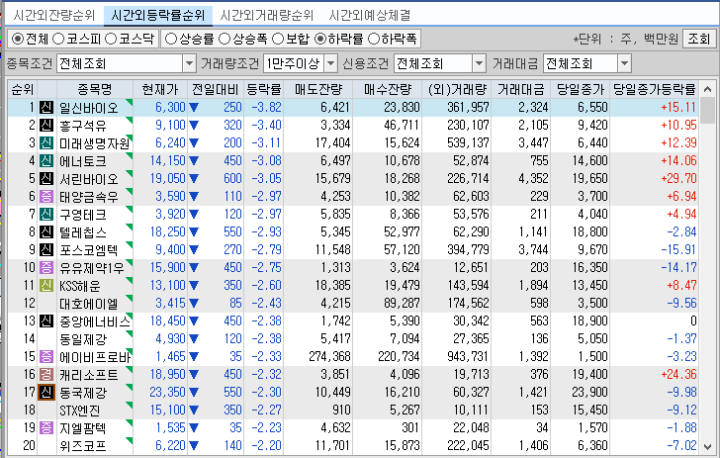Click the 신 badge beside 포스코엠텍
The height and width of the screenshot is (458, 720).
(45, 250)
